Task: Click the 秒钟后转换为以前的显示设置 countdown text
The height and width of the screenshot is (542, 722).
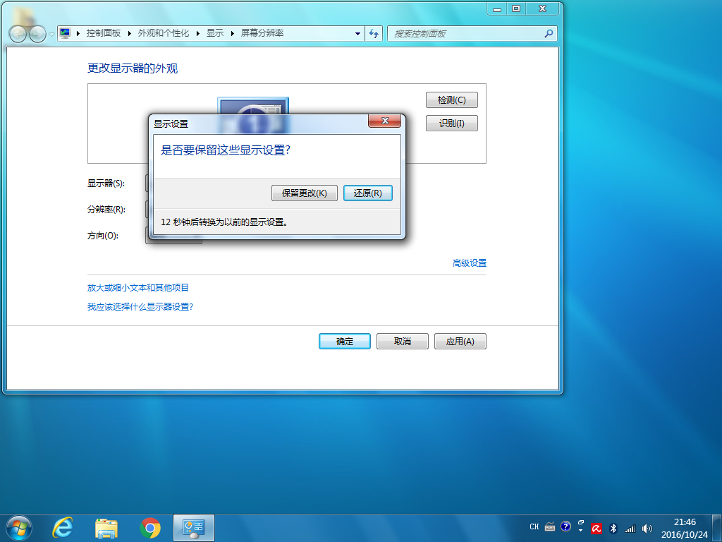Action: coord(224,222)
